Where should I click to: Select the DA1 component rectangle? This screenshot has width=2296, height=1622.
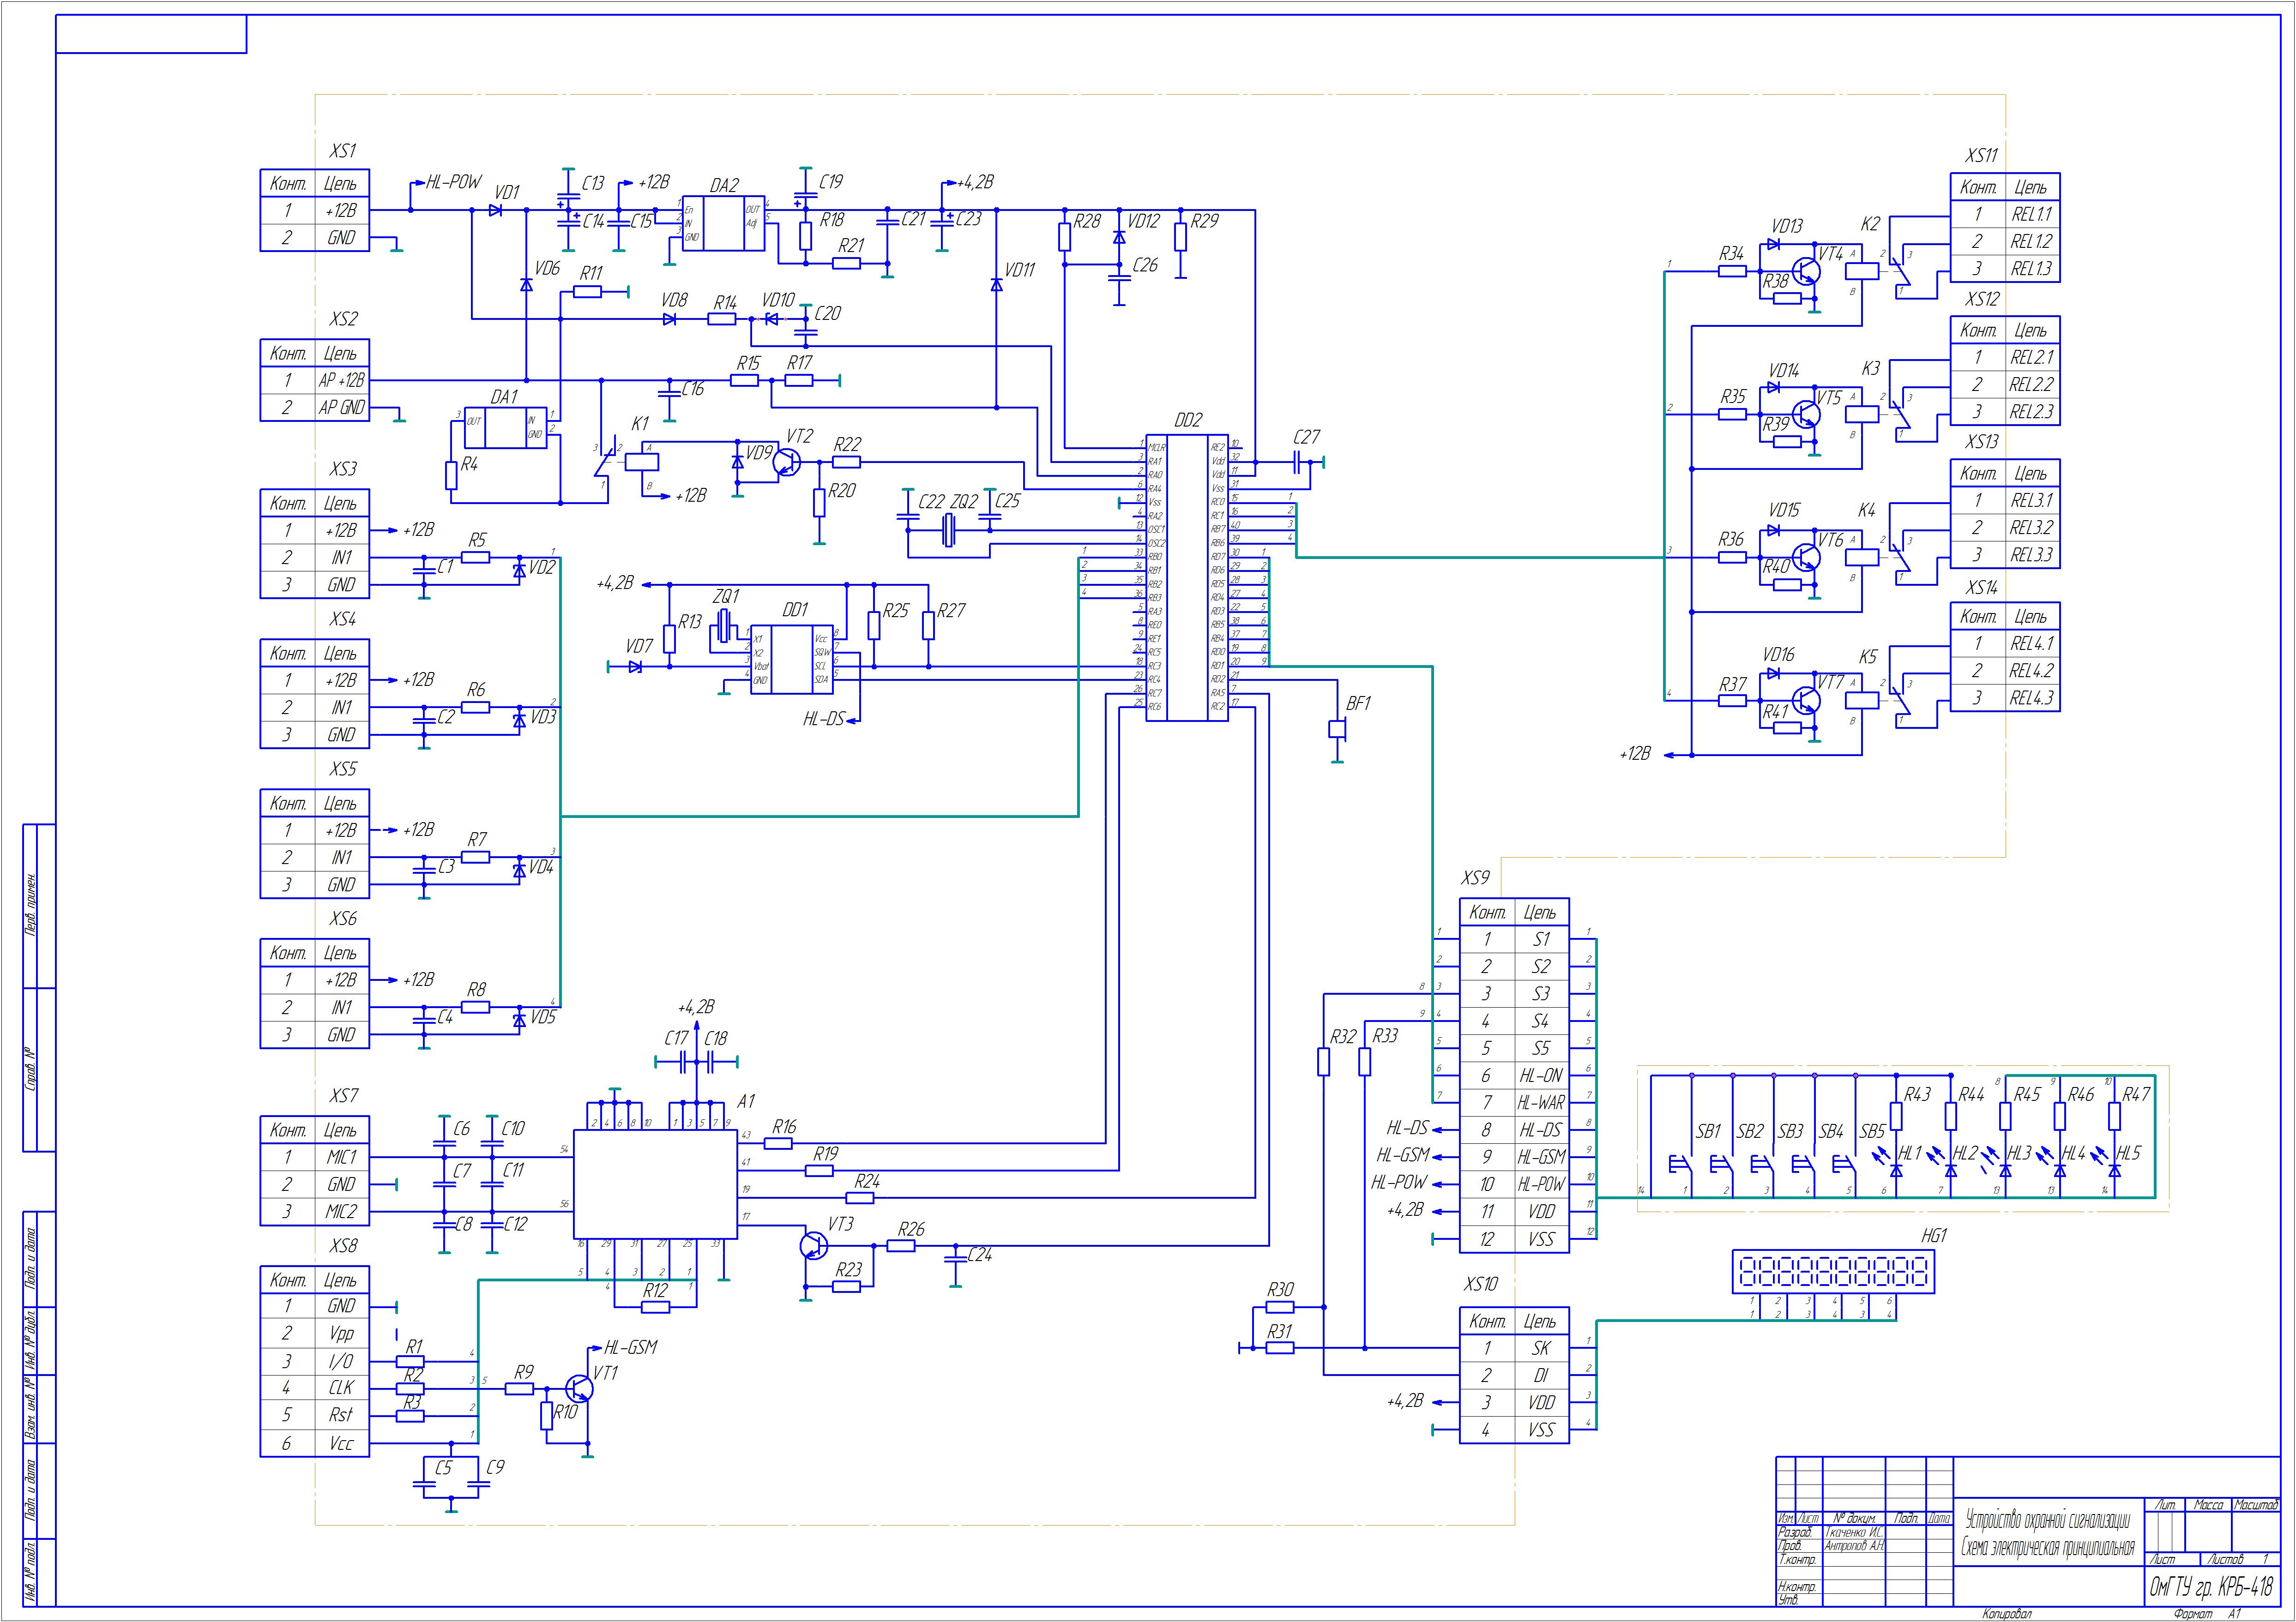tap(505, 429)
